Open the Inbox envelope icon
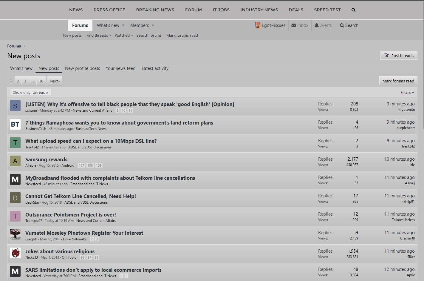The image size is (424, 281). coord(294,25)
